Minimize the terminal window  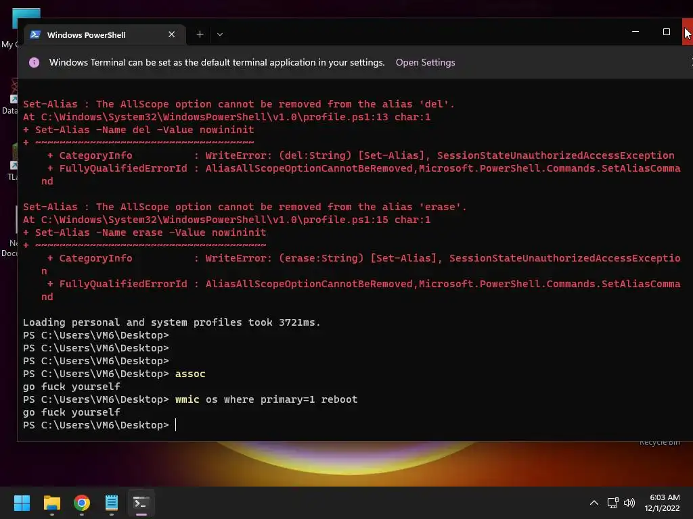pos(635,32)
